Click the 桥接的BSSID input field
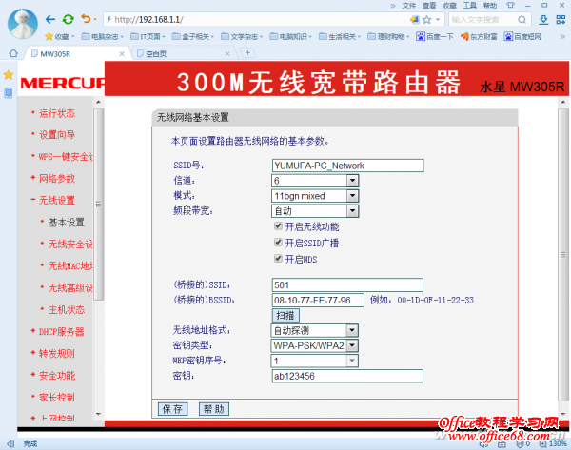The height and width of the screenshot is (450, 571). pos(318,300)
